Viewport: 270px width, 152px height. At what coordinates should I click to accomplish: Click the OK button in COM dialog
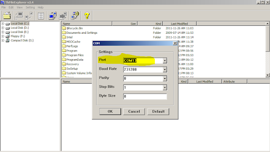pyautogui.click(x=110, y=111)
